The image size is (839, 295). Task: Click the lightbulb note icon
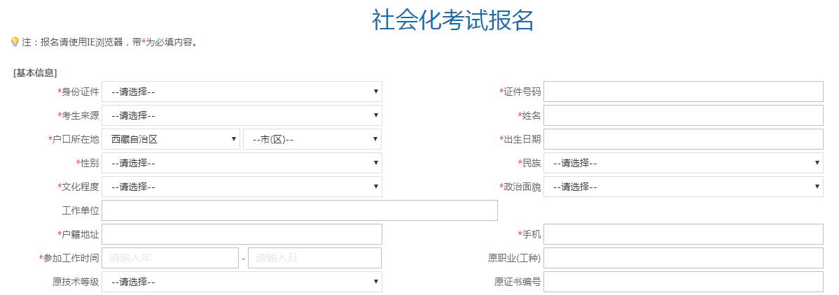tap(15, 42)
